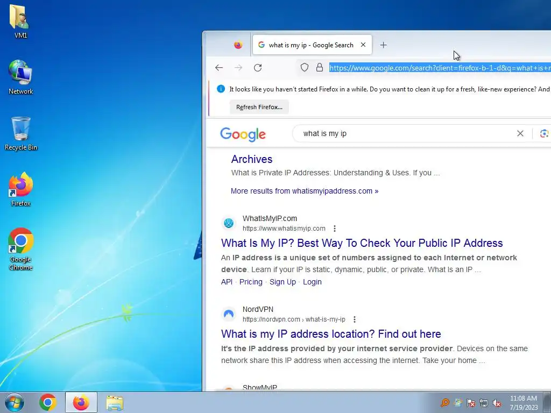Image resolution: width=551 pixels, height=413 pixels.
Task: Reload the current page
Action: click(x=258, y=67)
